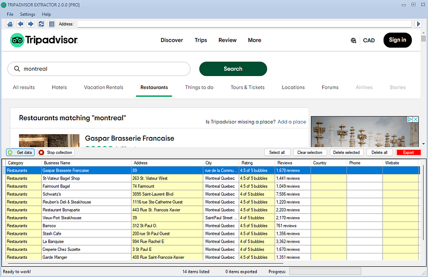Close the ad with the X icon
428x277 pixels.
tap(416, 119)
